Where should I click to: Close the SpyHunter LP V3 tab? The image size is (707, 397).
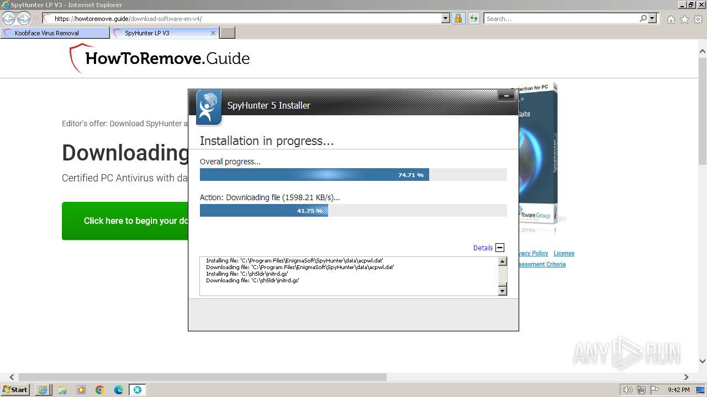(x=213, y=33)
